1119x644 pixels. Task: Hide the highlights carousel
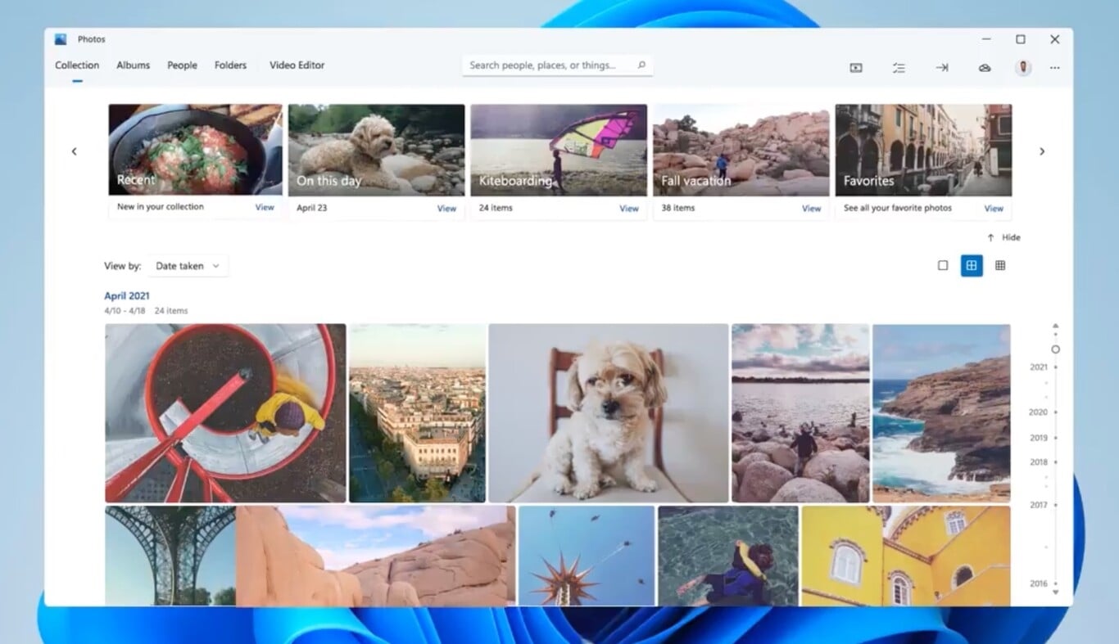(x=1004, y=237)
